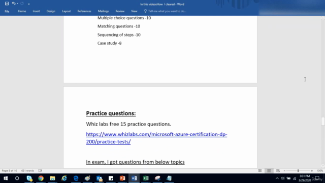
Task: Switch to the Insert ribbon tab
Action: point(36,11)
